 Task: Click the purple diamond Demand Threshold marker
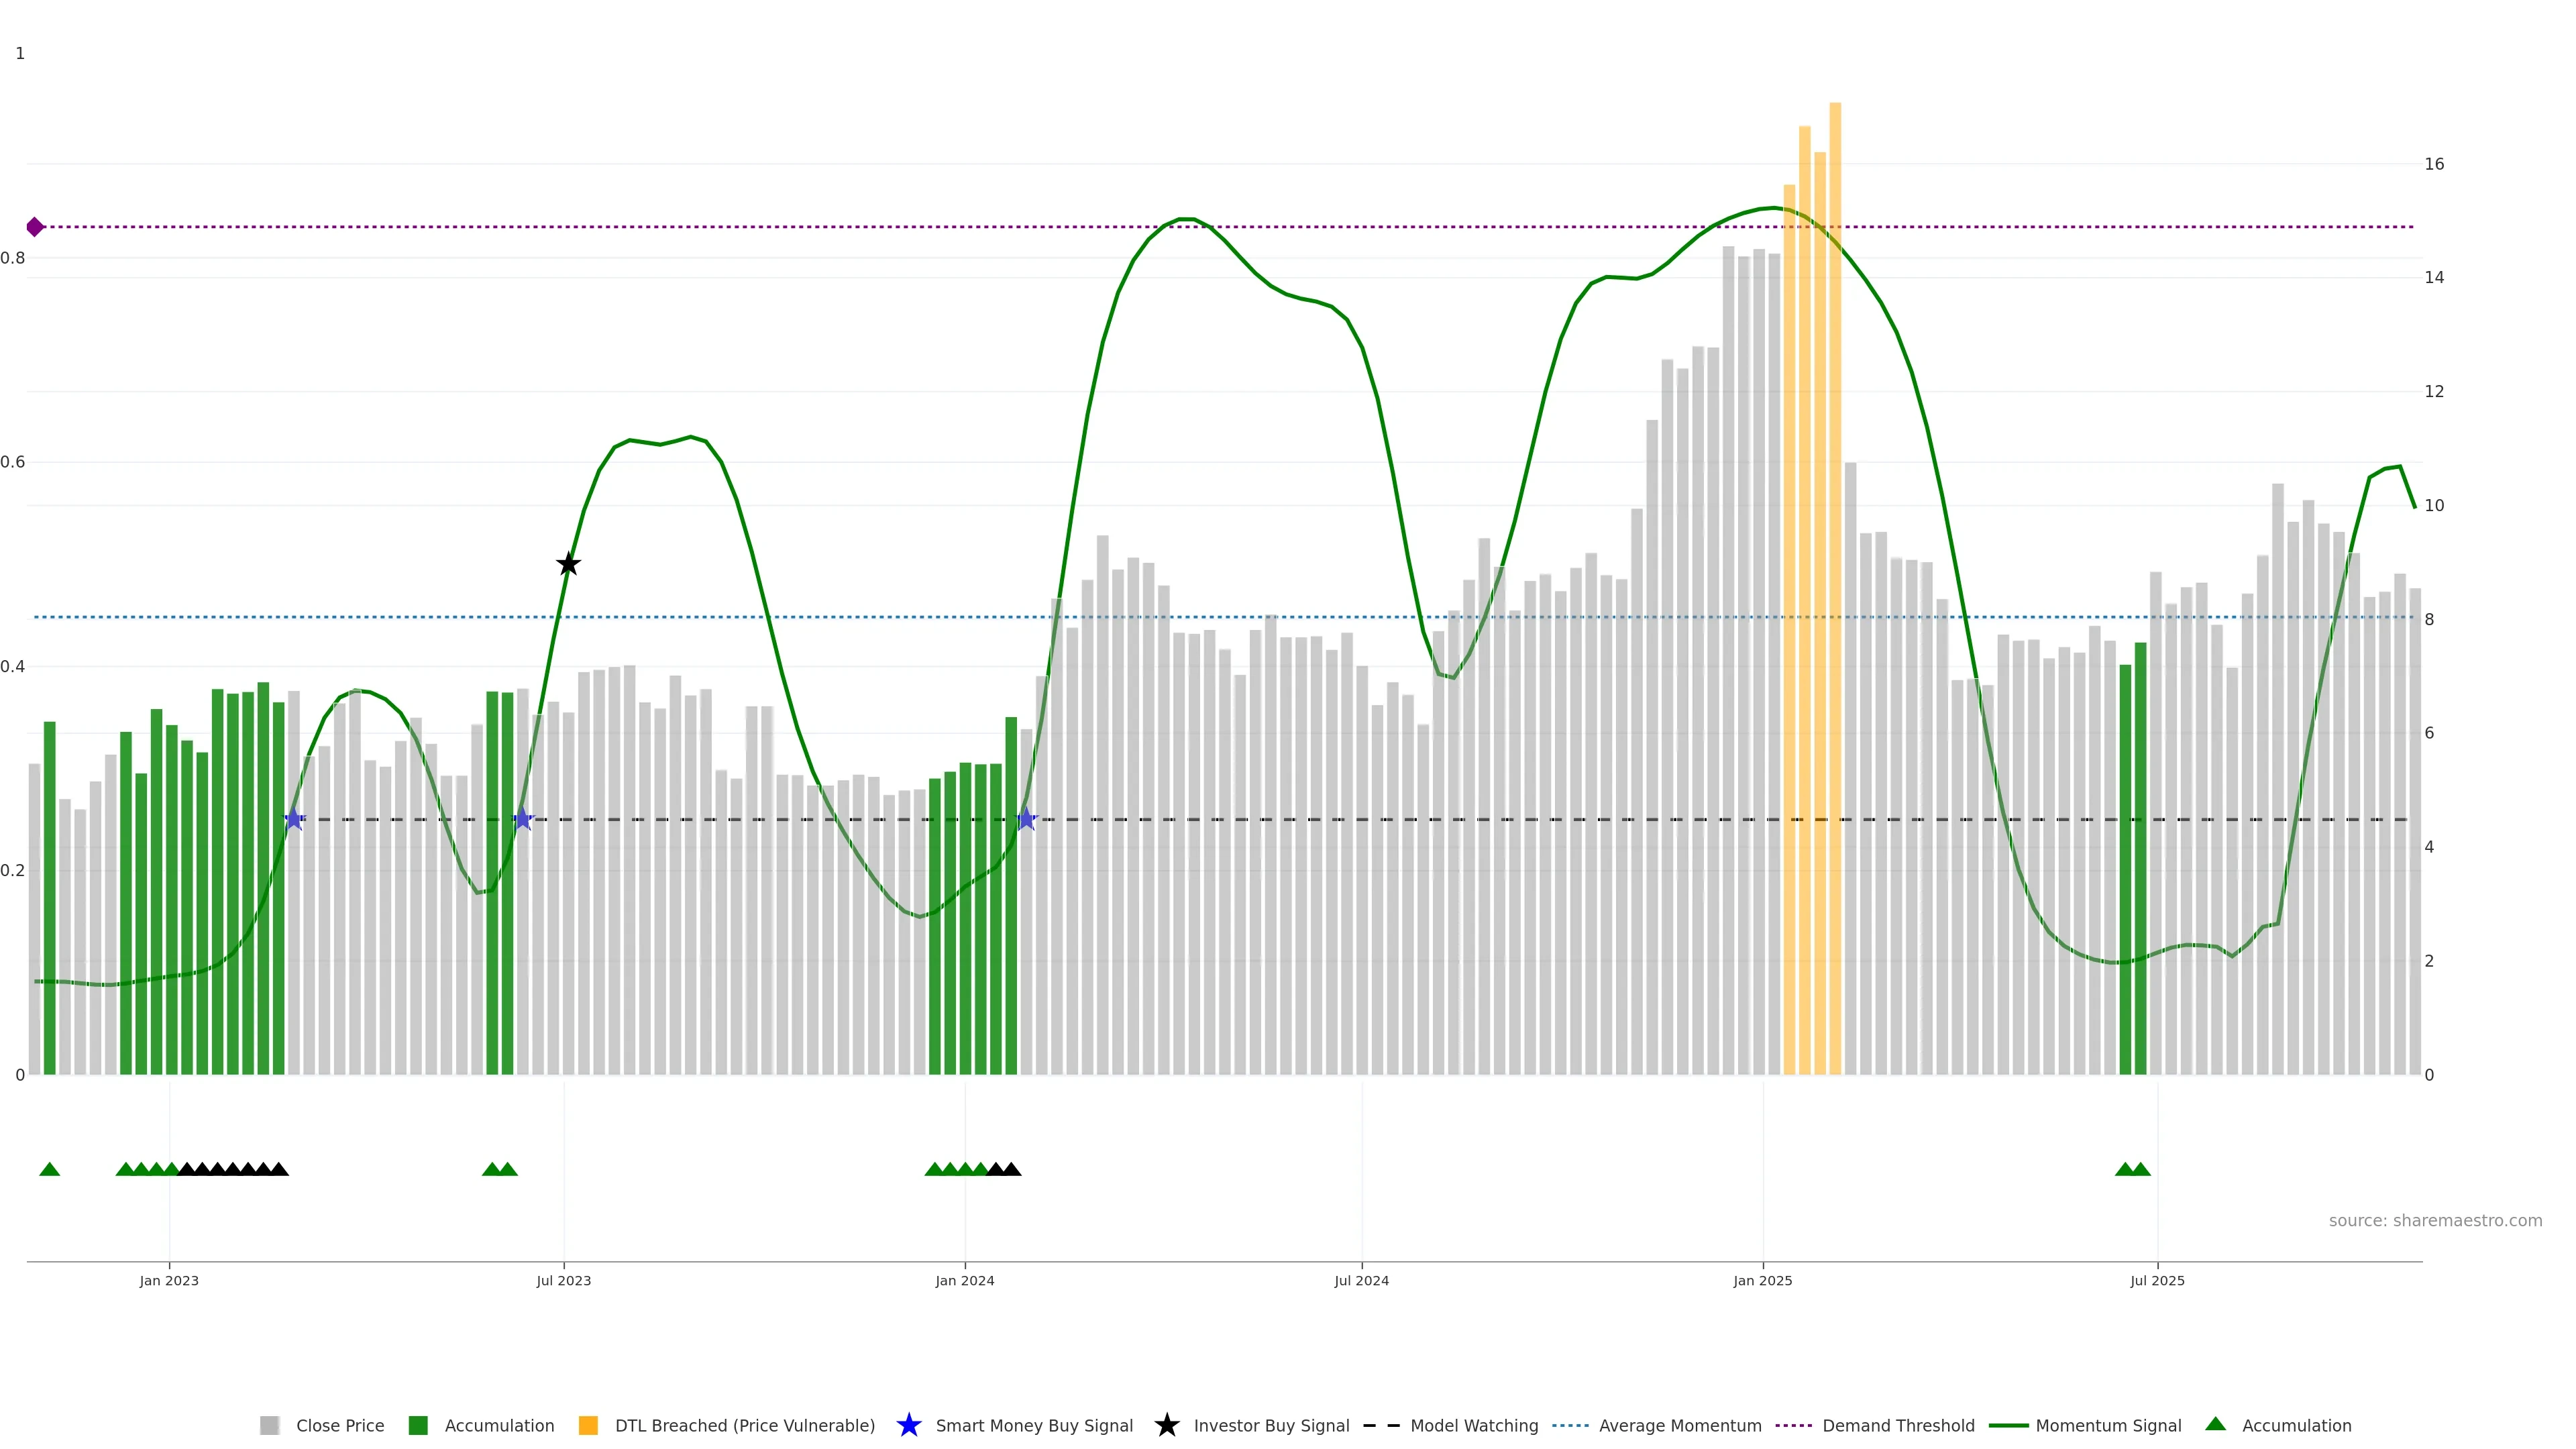35,227
